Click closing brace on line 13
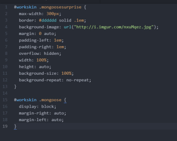Screen dimensions: 177x141 click(15, 87)
